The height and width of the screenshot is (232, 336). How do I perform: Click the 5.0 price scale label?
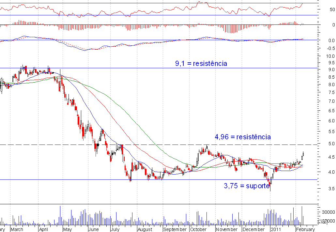tap(331, 144)
